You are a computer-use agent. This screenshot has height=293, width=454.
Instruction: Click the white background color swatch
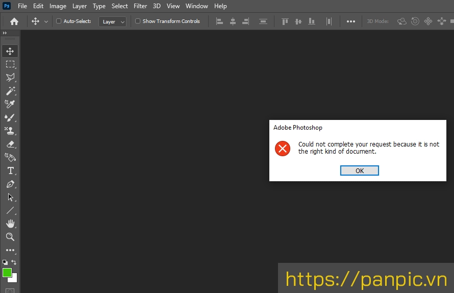click(x=14, y=279)
